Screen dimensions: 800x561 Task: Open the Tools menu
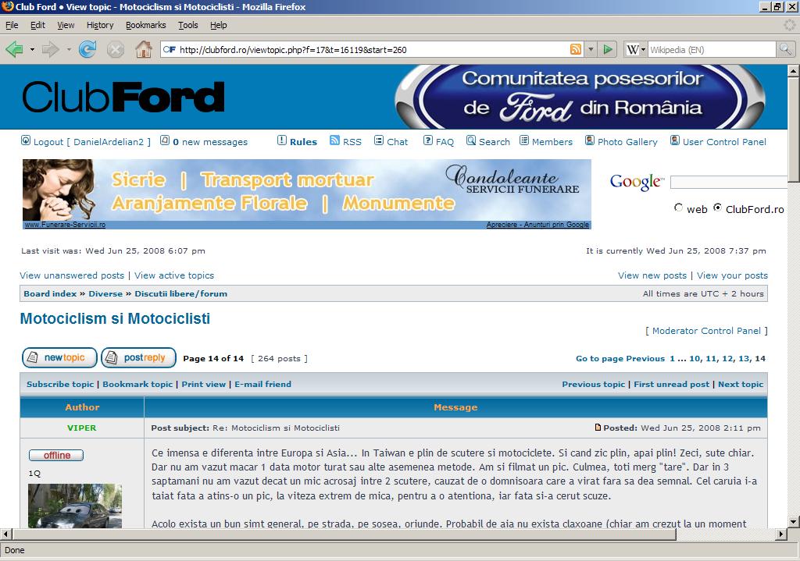click(x=187, y=25)
